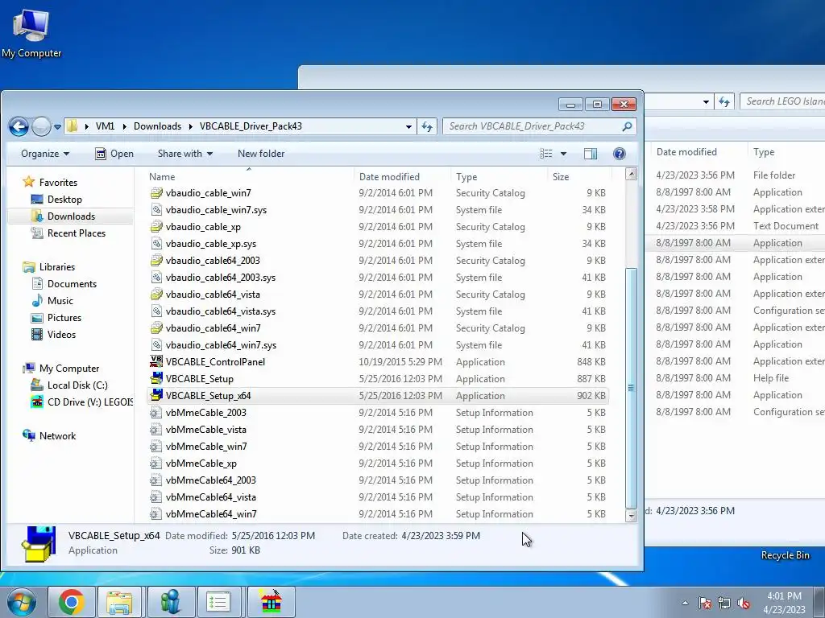Select Downloads in the navigation pane

[71, 216]
